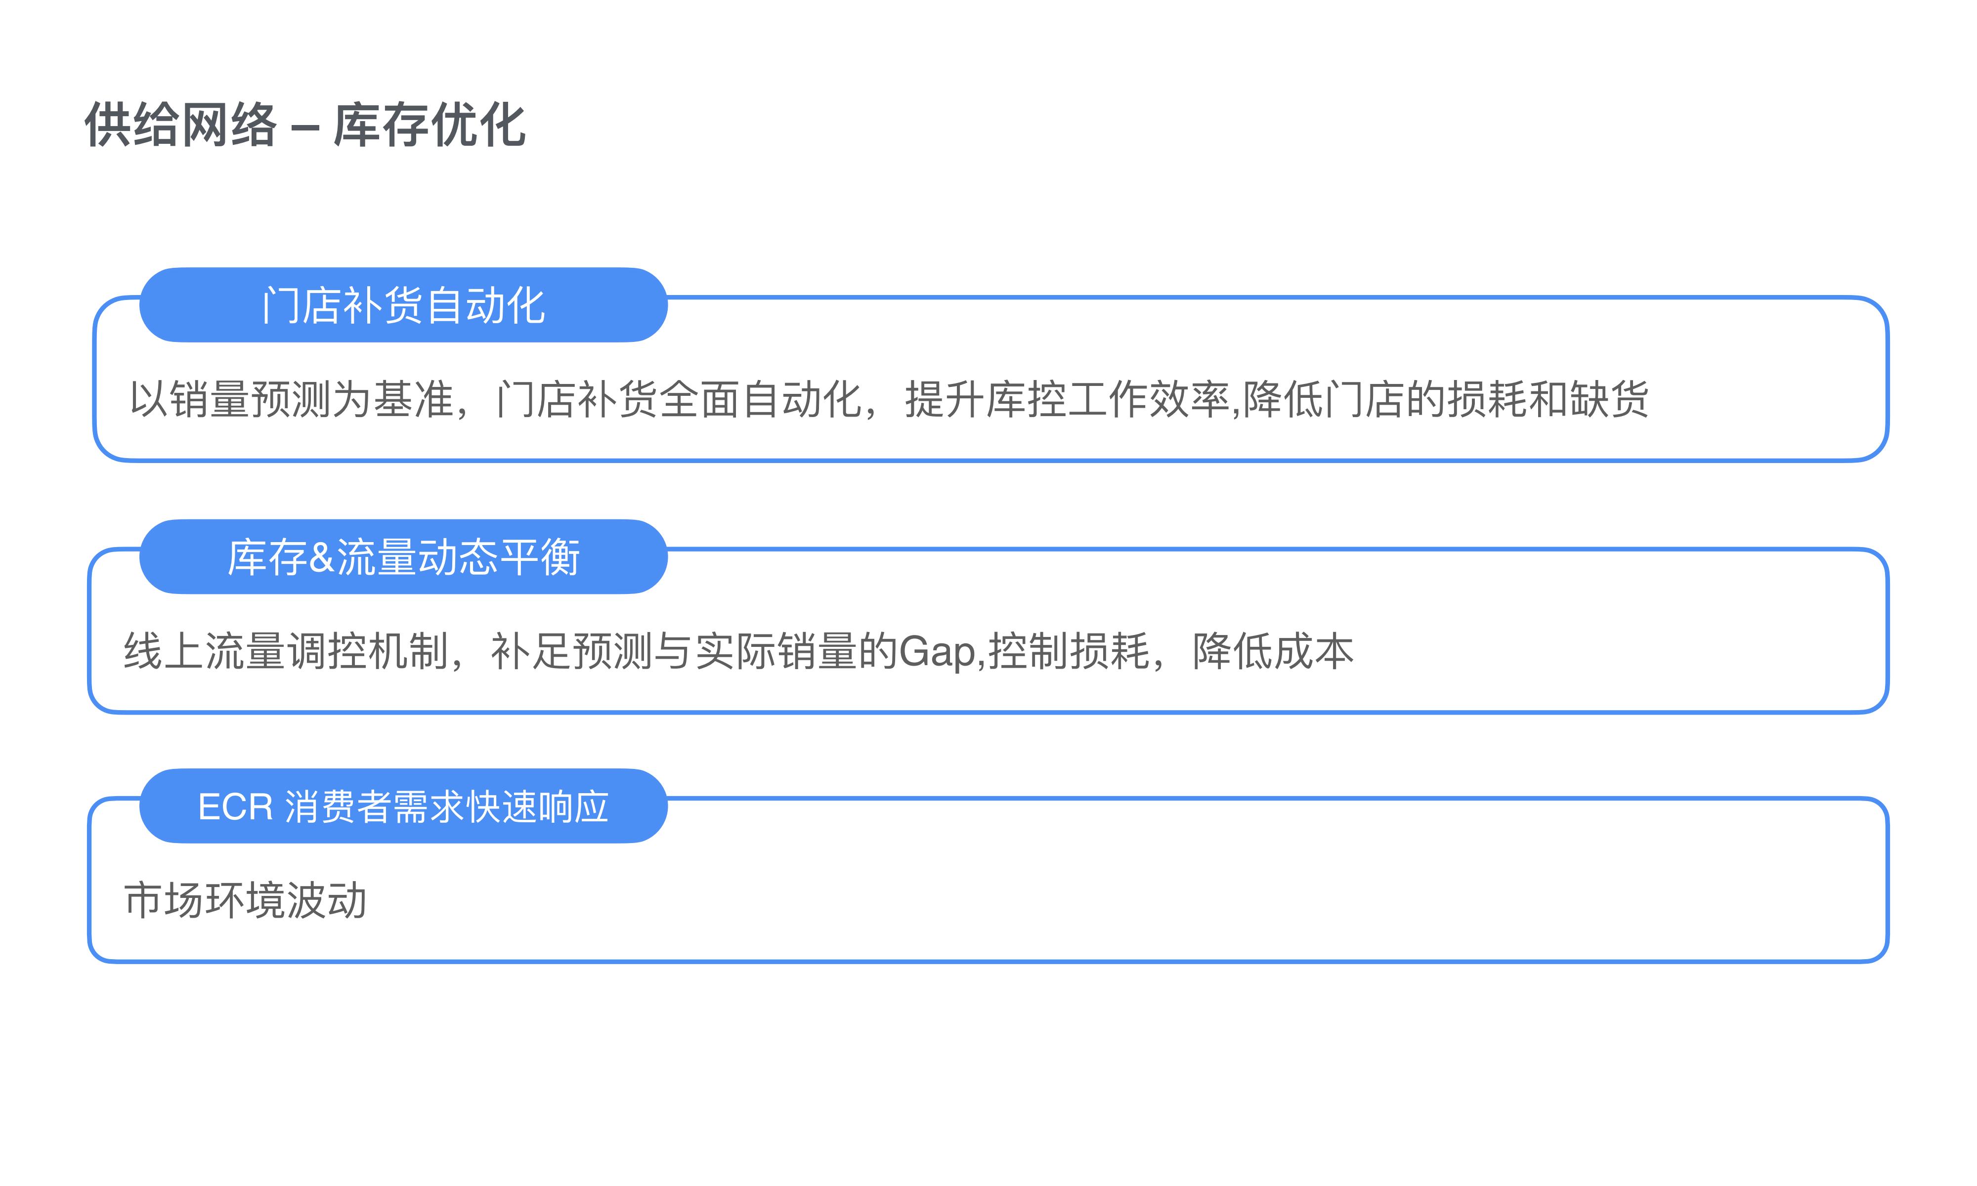Click the phrase 降低成本

tap(1273, 650)
